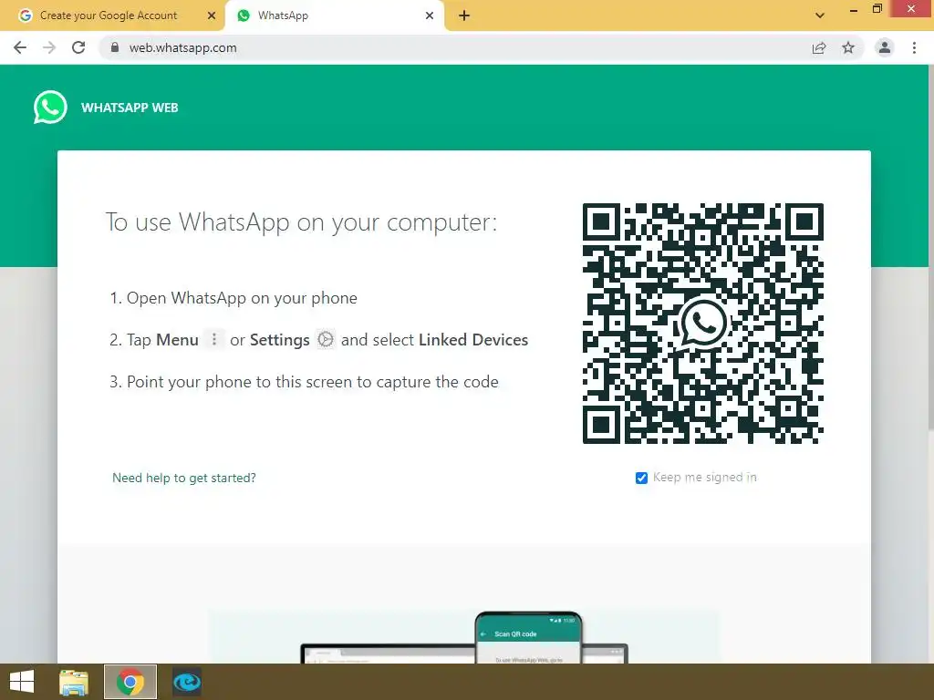Viewport: 934px width, 700px height.
Task: Click the phone Scan QR code illustration
Action: [x=528, y=637]
